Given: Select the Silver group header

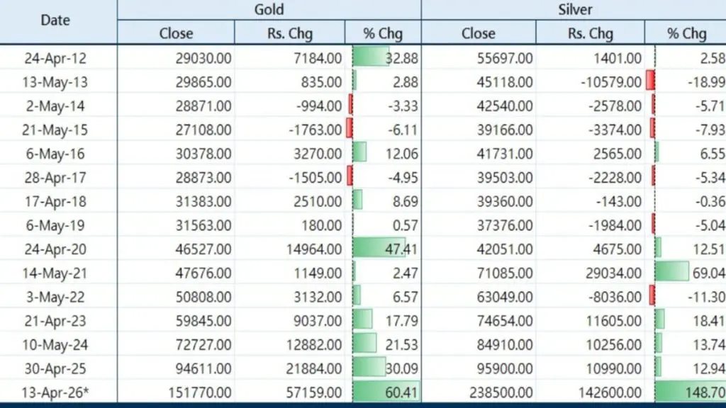Looking at the screenshot, I should click(x=574, y=9).
